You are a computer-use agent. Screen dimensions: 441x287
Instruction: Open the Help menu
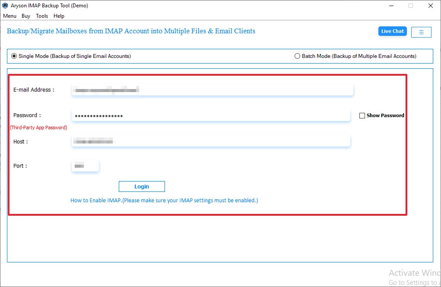point(59,16)
